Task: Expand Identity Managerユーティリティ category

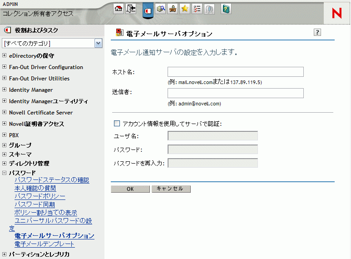Action: point(4,101)
